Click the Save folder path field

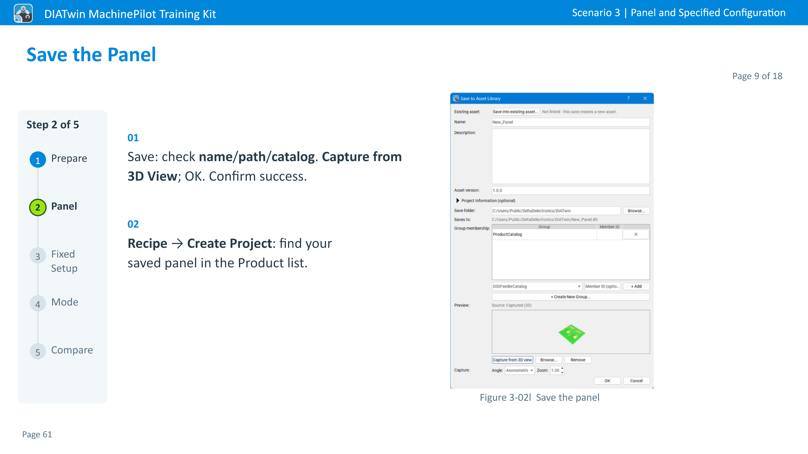(556, 211)
